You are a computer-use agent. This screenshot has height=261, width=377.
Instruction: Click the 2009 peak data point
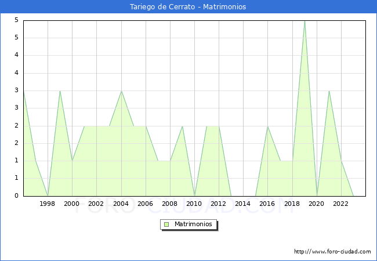[183, 126]
